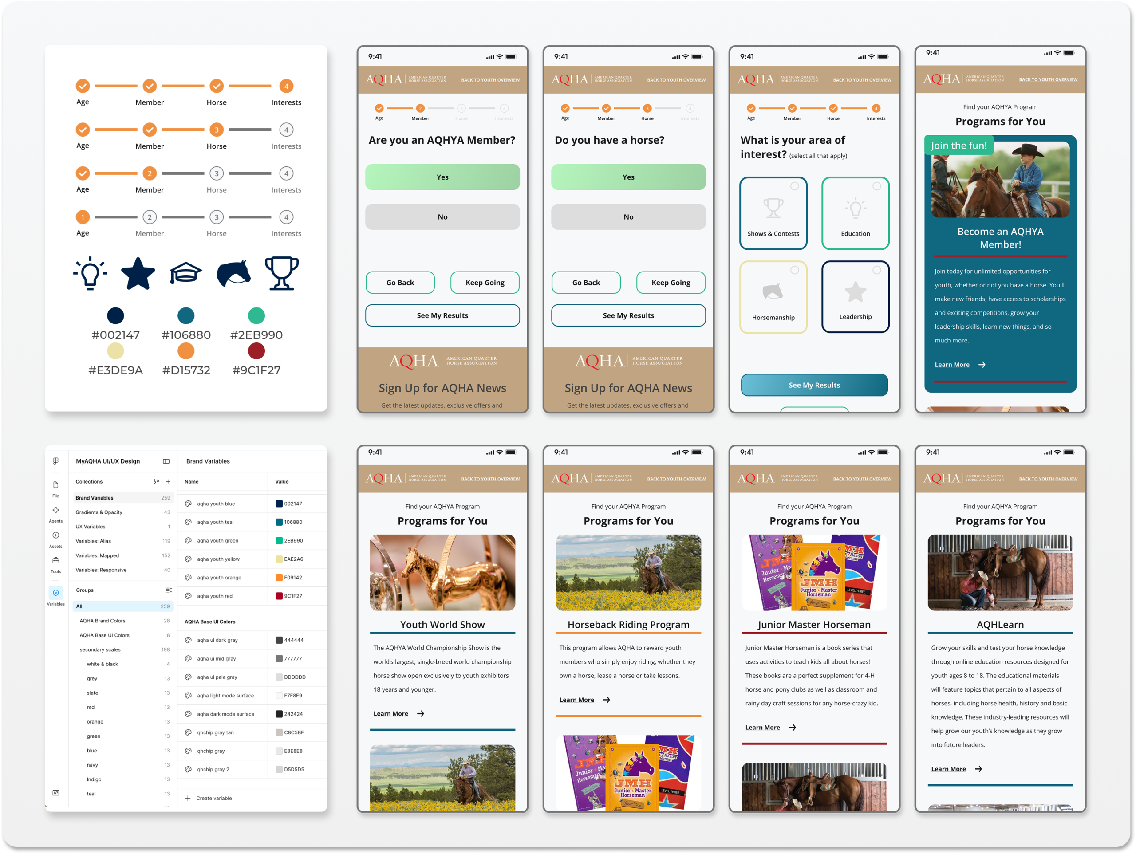Click palette icon for aqha youth blue
Viewport: 1136px width, 854px height.
coord(189,504)
